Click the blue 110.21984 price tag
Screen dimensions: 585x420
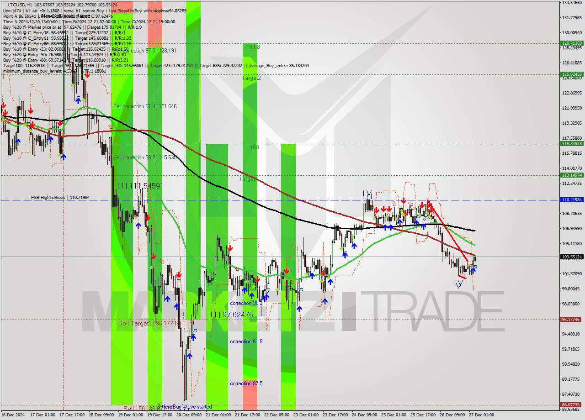[571, 200]
